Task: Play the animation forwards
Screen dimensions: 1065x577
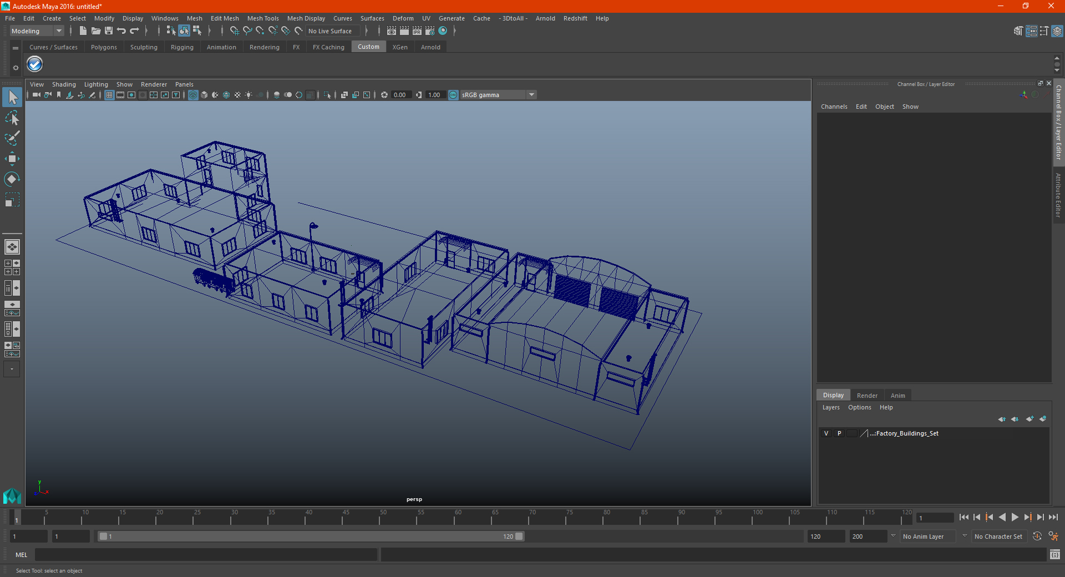Action: coord(1015,517)
